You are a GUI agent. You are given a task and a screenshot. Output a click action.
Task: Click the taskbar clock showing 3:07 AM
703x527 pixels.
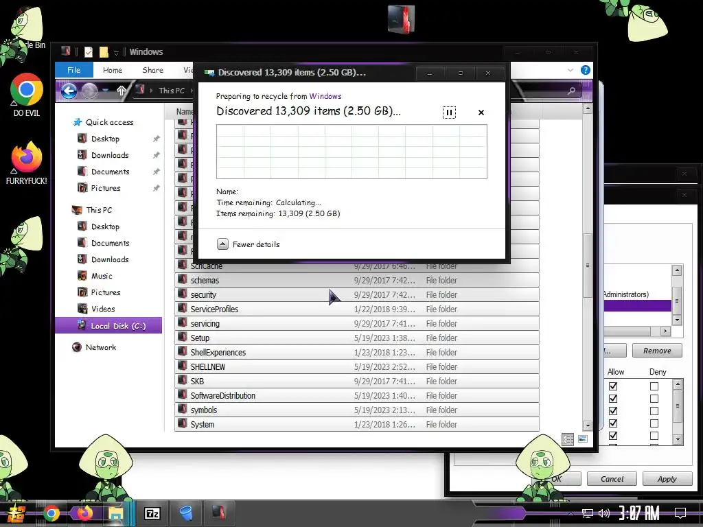[x=638, y=513]
